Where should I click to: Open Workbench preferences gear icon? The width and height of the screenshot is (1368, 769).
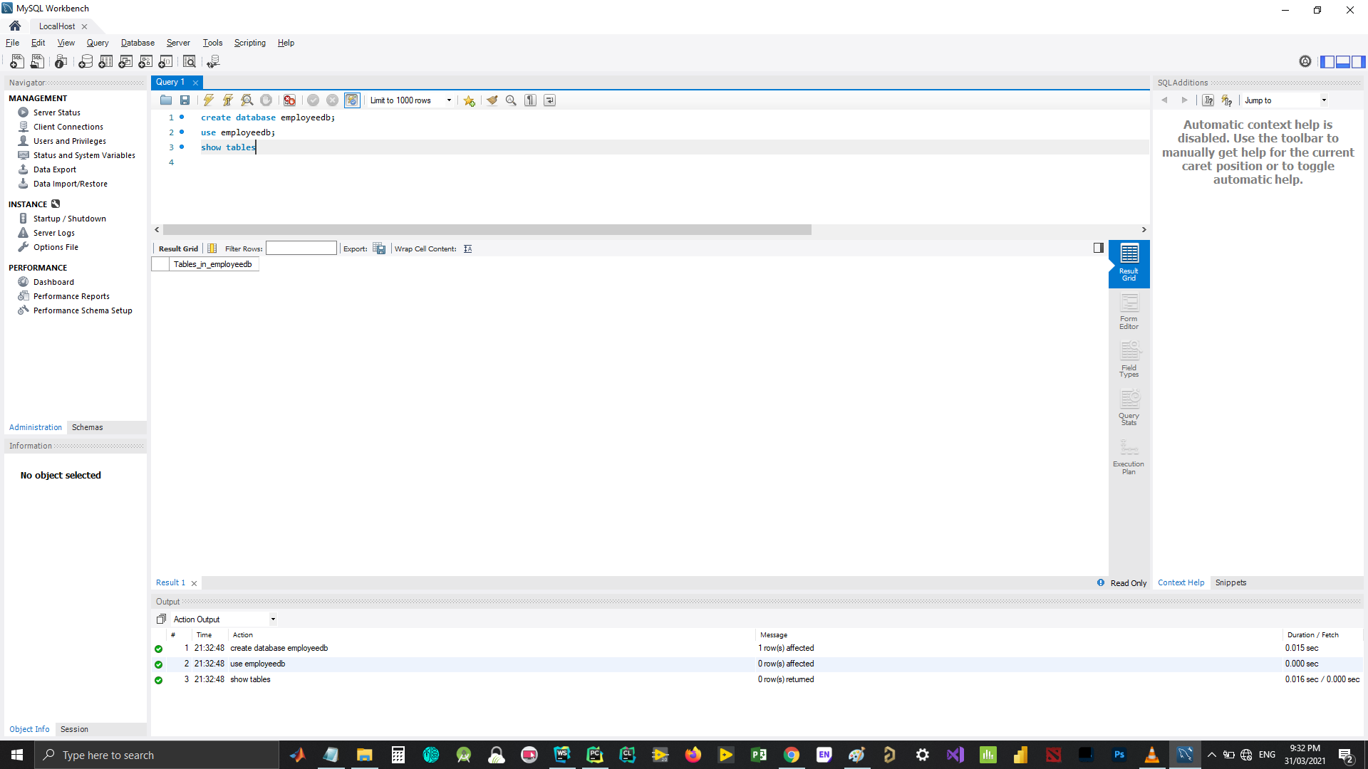point(1305,62)
